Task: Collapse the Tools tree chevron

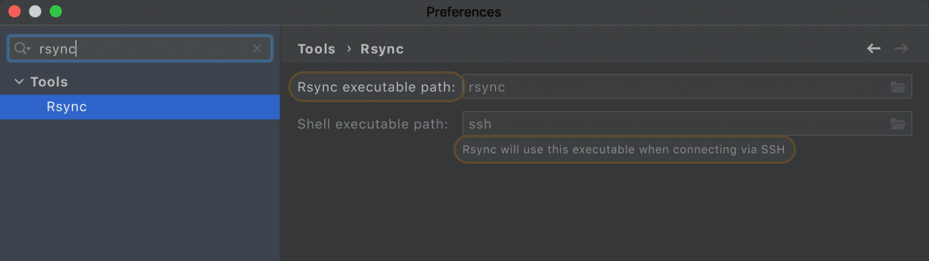Action: click(19, 81)
